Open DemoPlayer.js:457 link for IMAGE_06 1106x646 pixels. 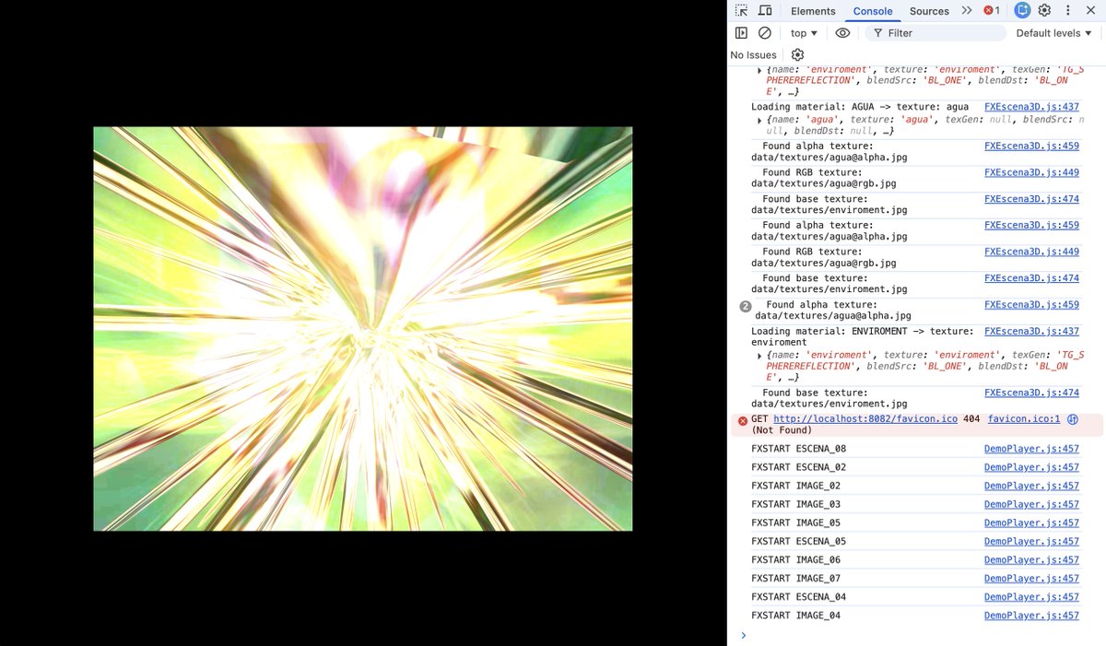[x=1031, y=559]
